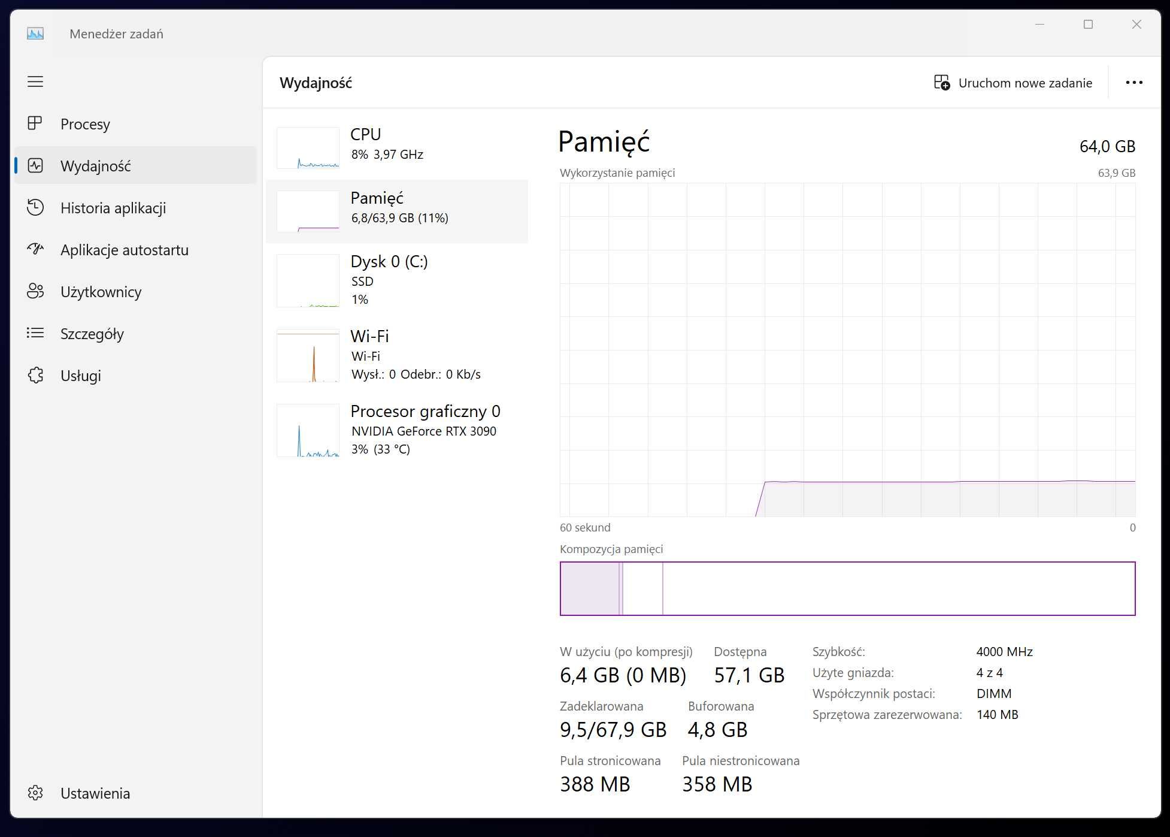Click the Wysł.: 0 Odebr.: 0 Kb/s text
This screenshot has width=1170, height=837.
coord(416,374)
